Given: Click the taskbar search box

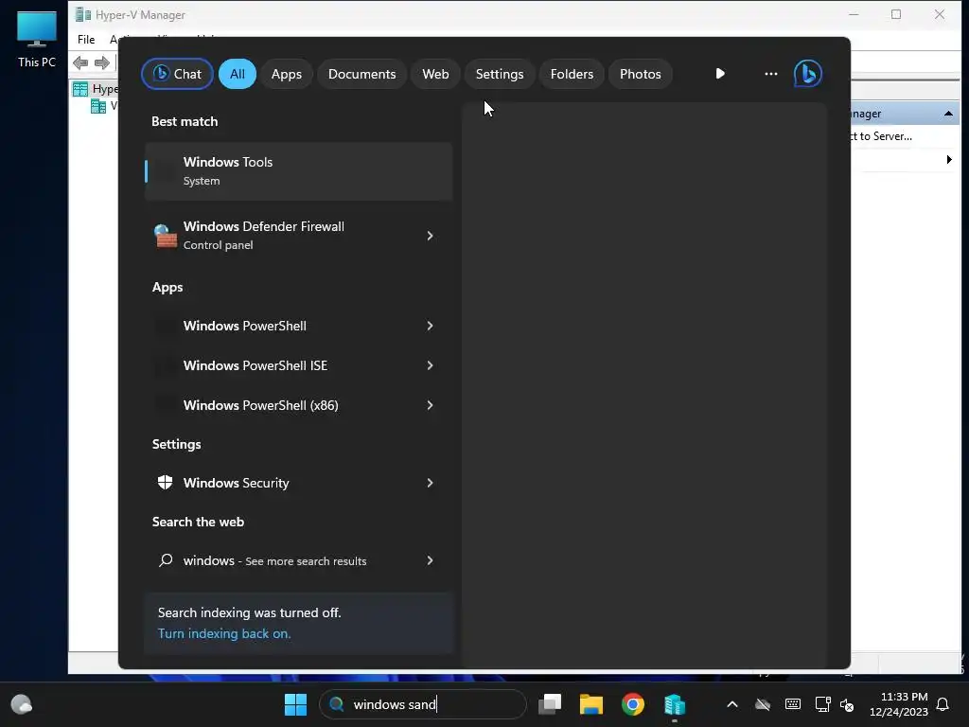Looking at the screenshot, I should tap(423, 704).
